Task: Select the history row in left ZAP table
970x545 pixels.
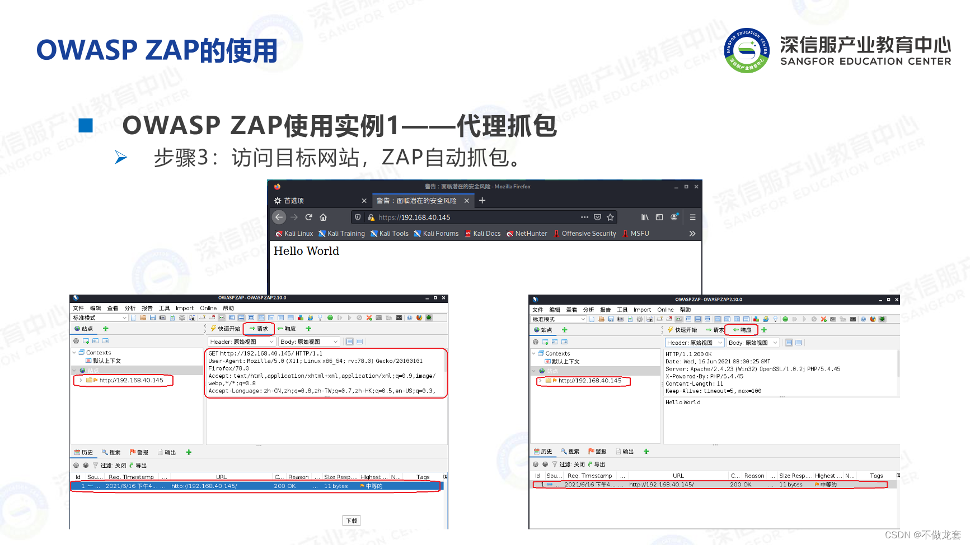Action: (x=256, y=486)
